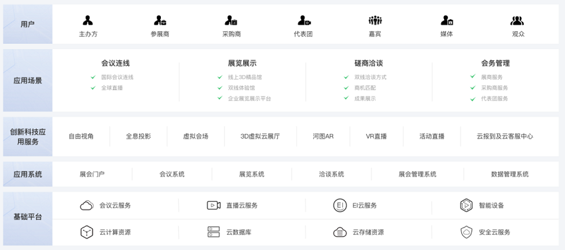
Task: Open the VR直播 service
Action: click(376, 137)
